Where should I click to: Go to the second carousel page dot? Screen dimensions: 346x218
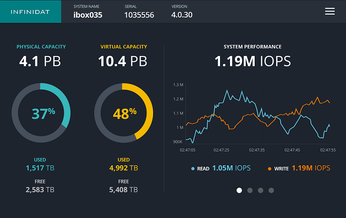pyautogui.click(x=250, y=190)
